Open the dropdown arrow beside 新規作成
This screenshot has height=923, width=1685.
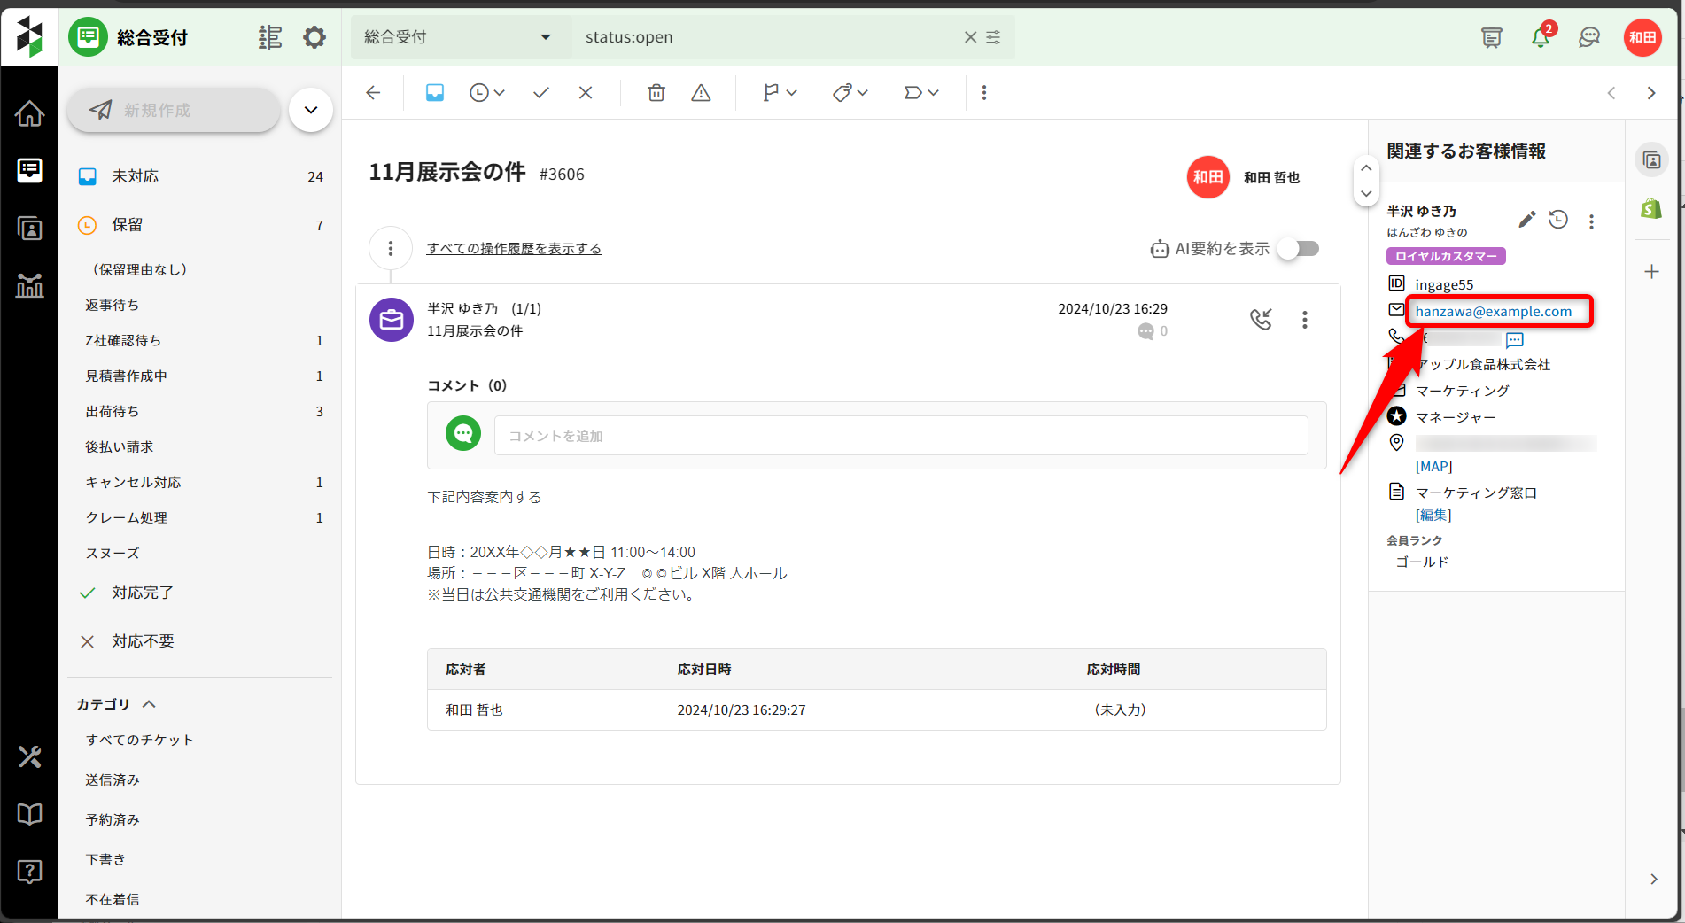tap(311, 110)
